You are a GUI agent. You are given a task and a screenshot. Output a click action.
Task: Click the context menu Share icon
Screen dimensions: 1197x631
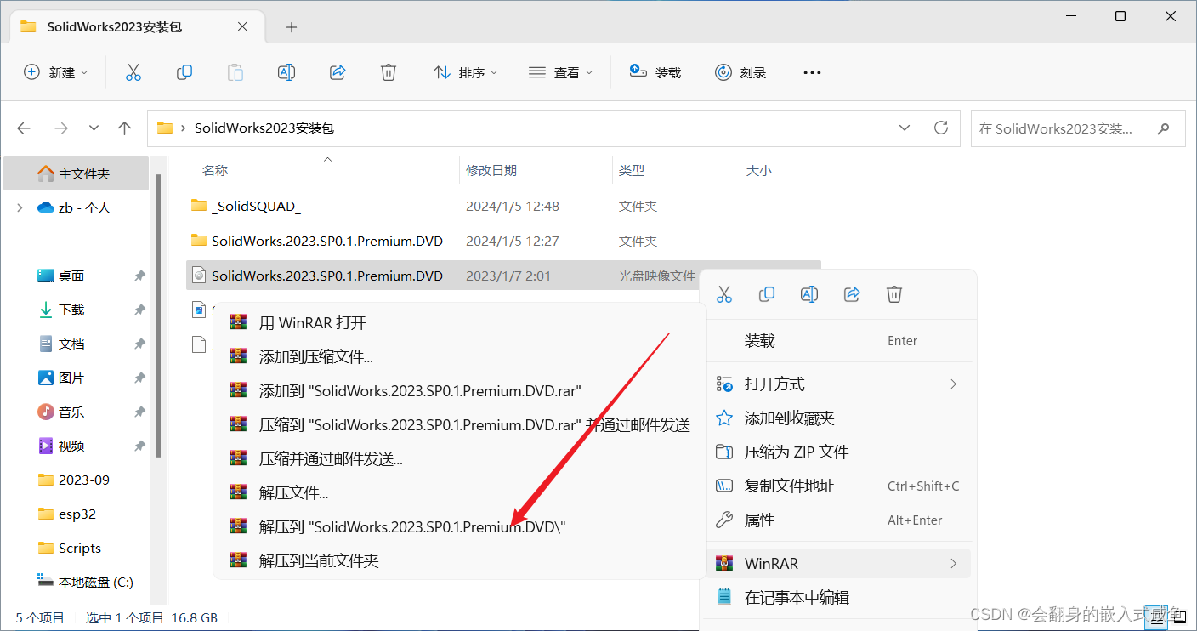(x=852, y=294)
